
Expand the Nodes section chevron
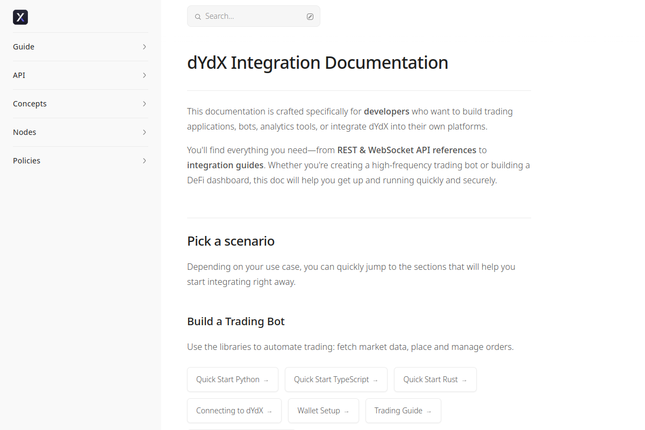[144, 132]
